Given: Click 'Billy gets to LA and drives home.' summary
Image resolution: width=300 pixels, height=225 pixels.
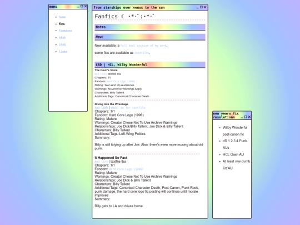Looking at the screenshot, I should (119, 206).
